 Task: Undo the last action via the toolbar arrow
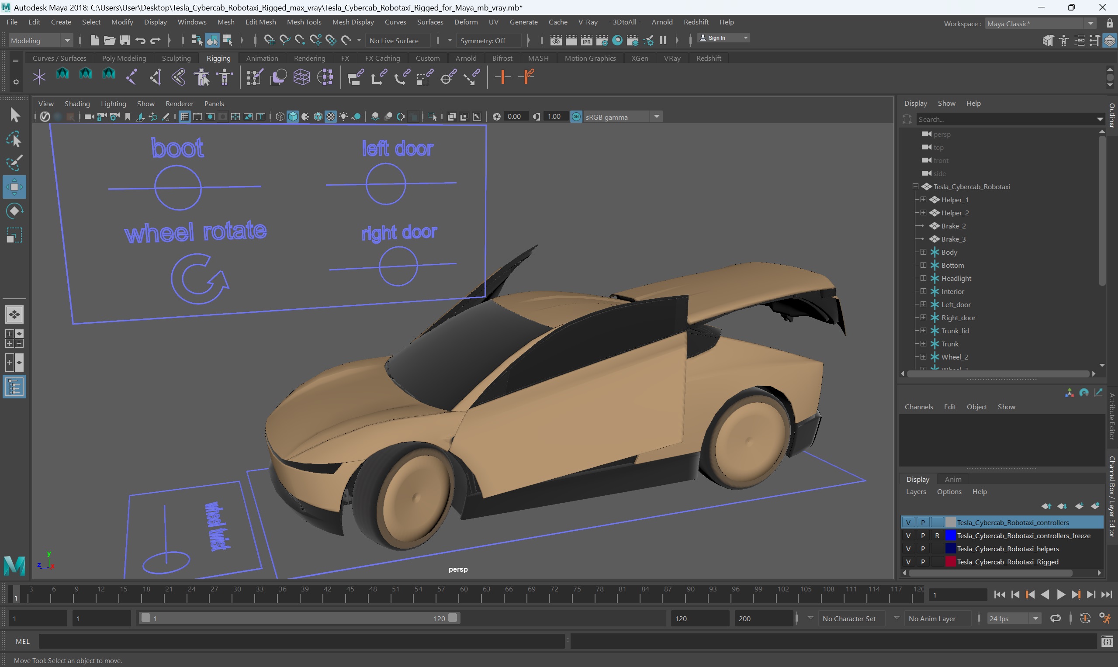point(140,41)
